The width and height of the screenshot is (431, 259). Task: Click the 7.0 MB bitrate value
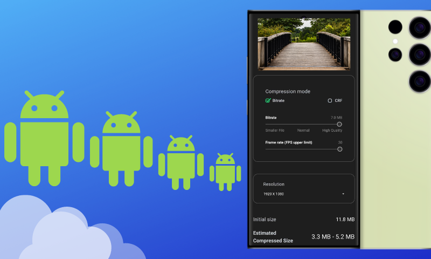point(336,118)
